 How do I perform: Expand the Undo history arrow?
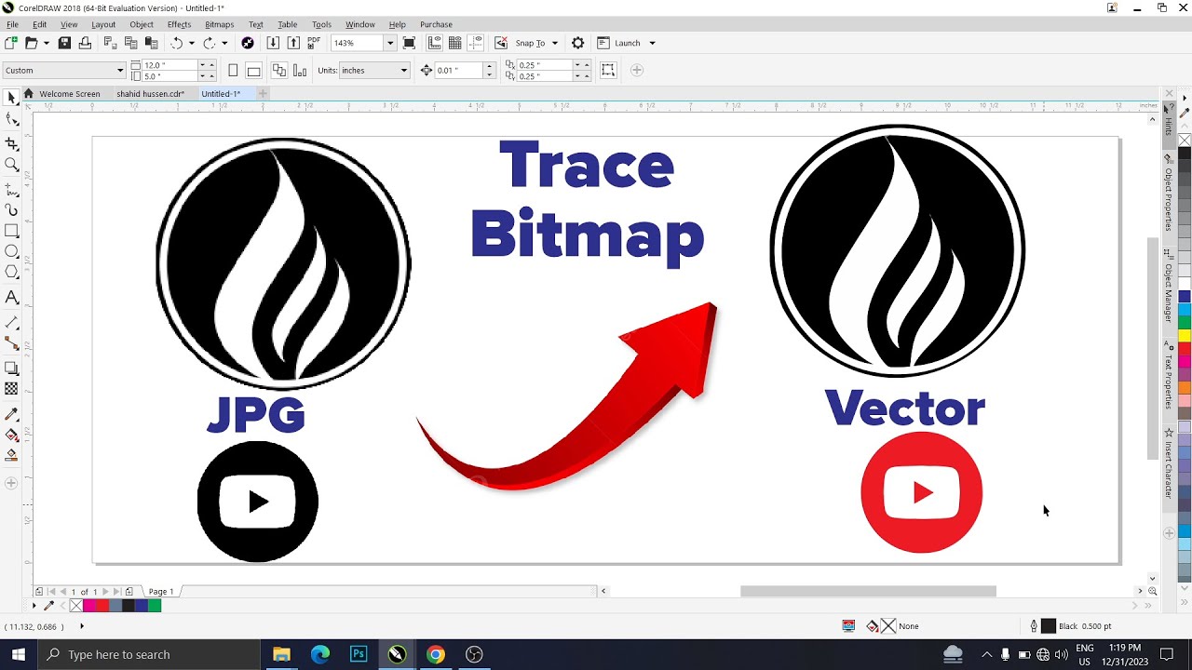192,43
